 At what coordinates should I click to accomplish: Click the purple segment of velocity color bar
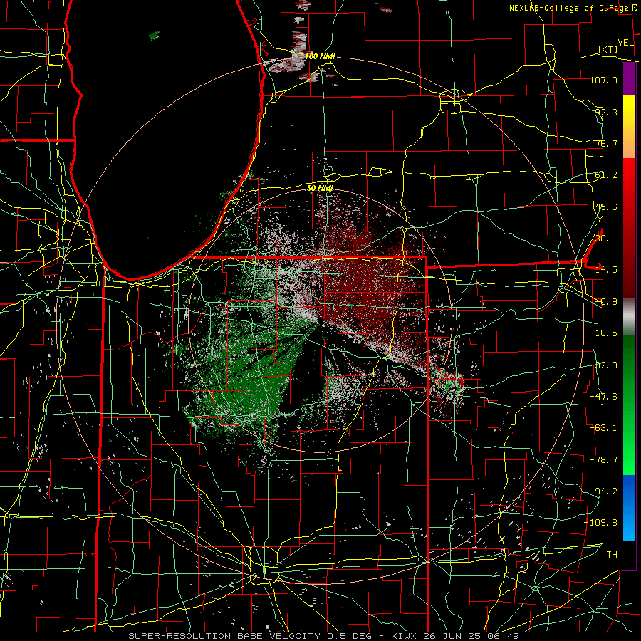tap(629, 80)
